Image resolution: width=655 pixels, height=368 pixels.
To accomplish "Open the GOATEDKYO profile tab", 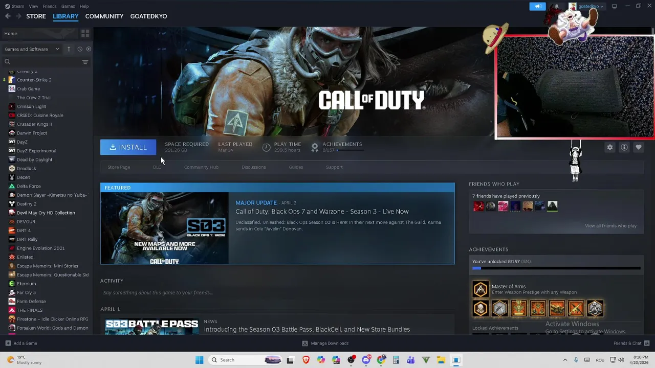I will [x=148, y=16].
